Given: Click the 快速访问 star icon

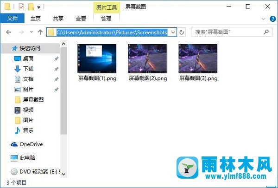Looking at the screenshot, I should pos(14,48).
